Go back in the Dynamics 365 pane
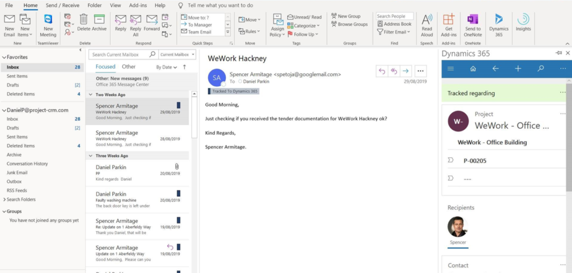 tap(495, 69)
